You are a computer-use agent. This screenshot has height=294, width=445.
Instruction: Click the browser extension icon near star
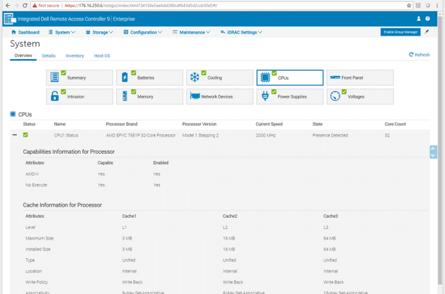pyautogui.click(x=418, y=5)
